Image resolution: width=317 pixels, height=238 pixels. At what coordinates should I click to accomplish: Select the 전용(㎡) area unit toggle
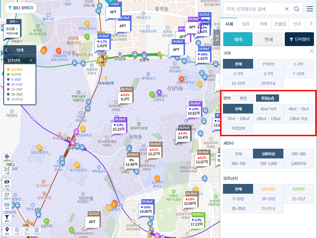[x=267, y=98]
